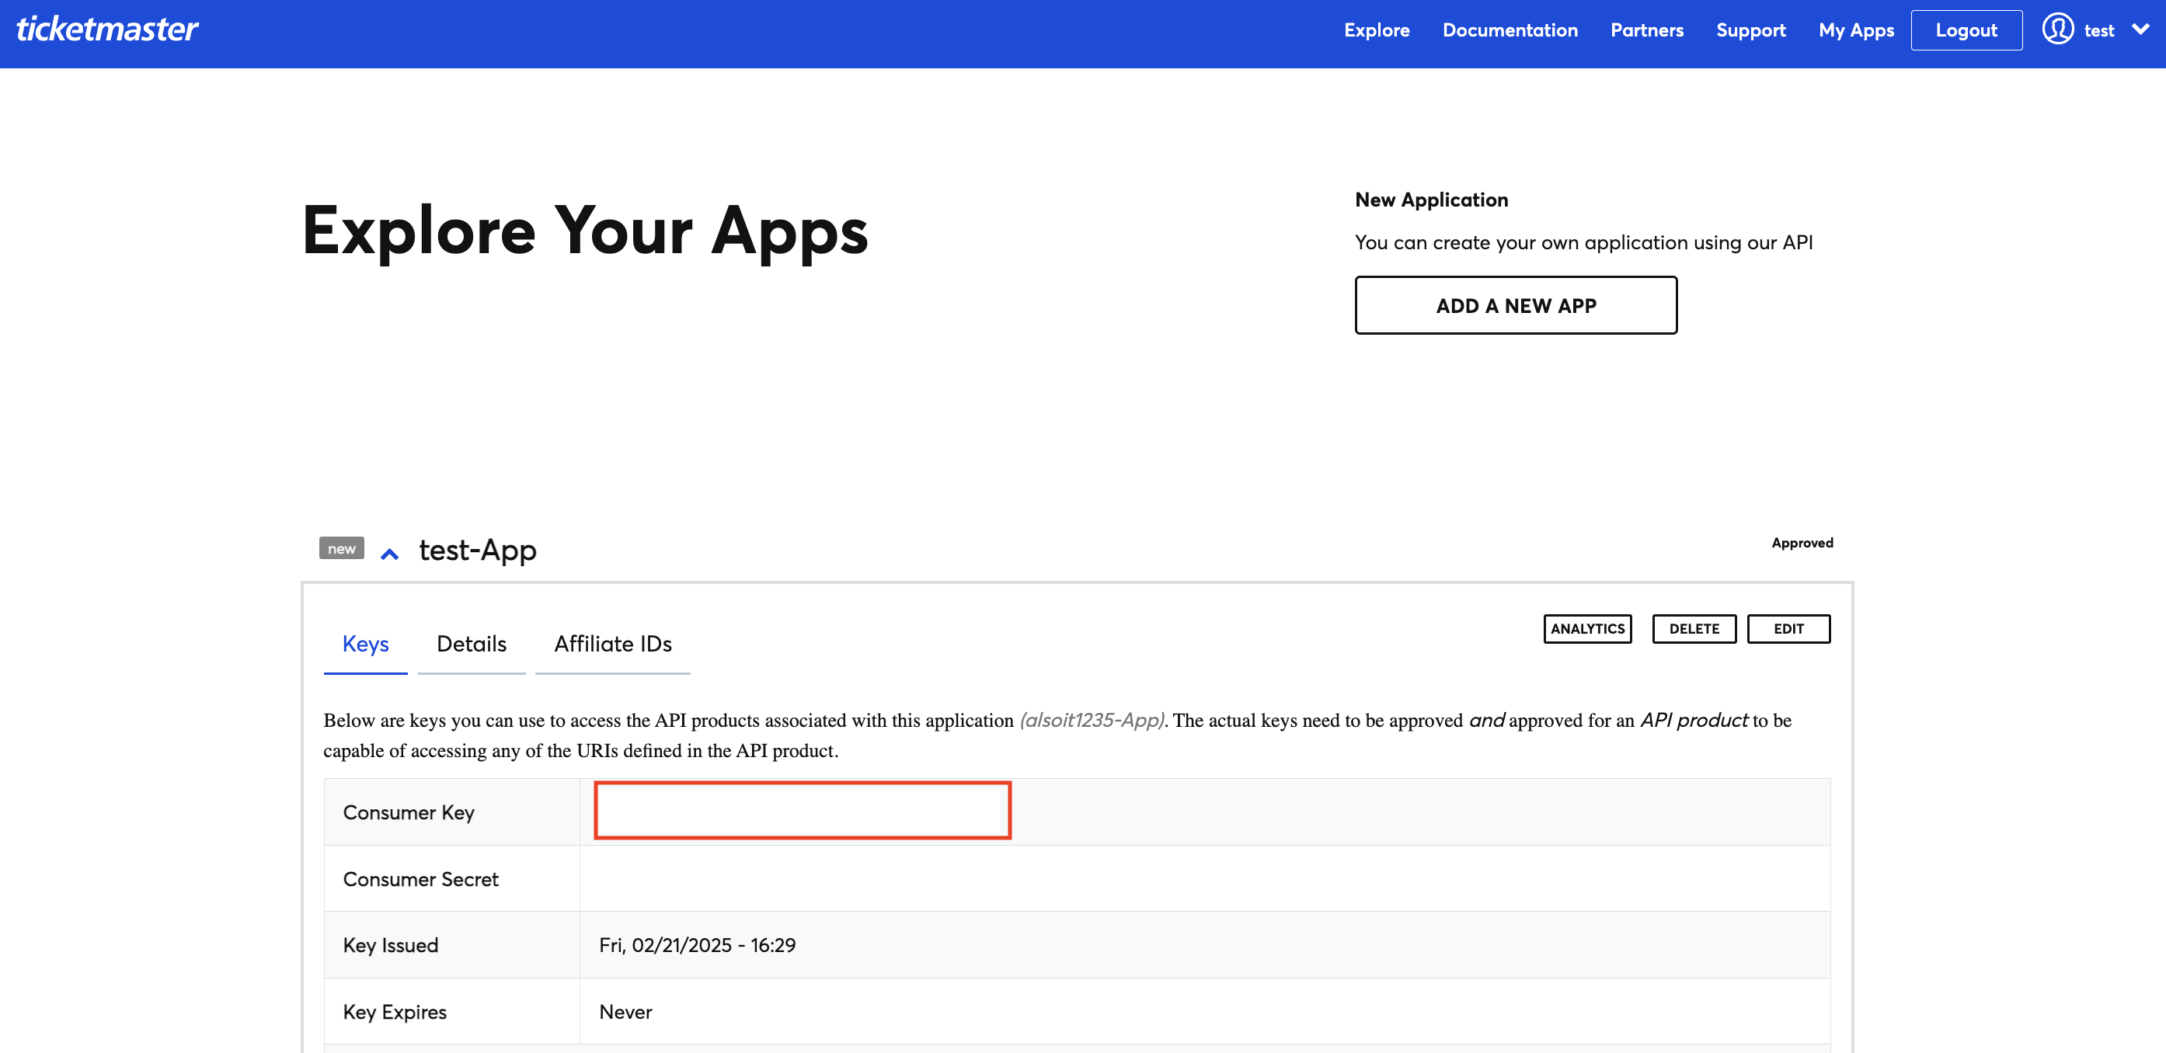
Task: Click the ticketmaster logo
Action: [108, 30]
